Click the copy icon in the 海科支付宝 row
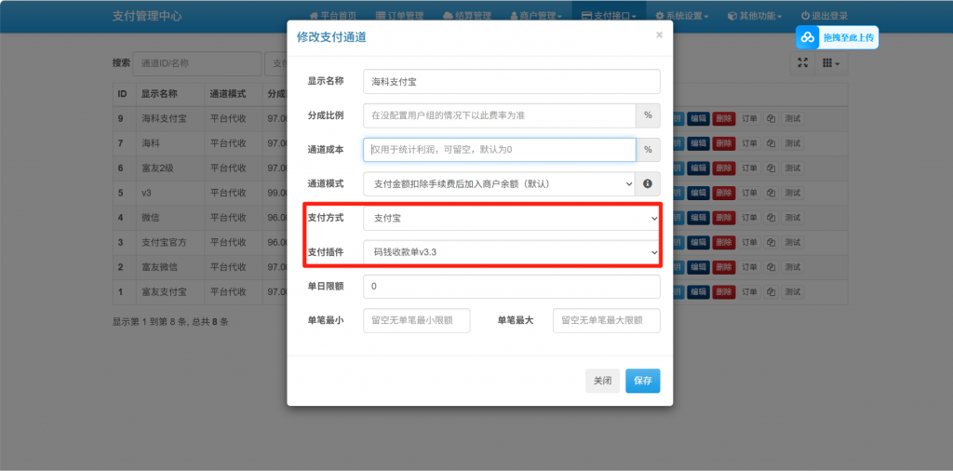The image size is (953, 471). coord(771,119)
